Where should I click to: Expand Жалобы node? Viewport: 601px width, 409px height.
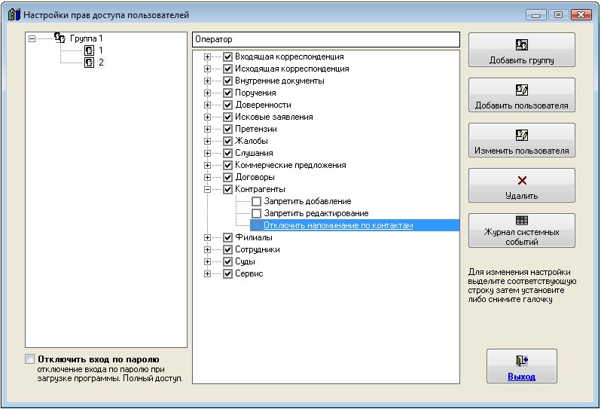[x=207, y=141]
